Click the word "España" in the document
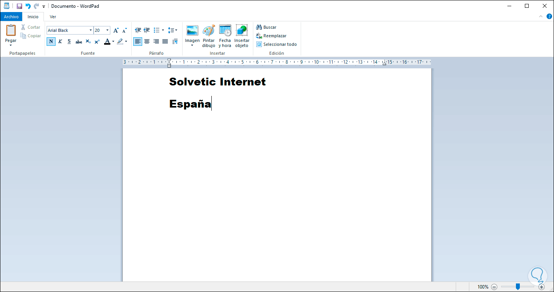 [x=190, y=104]
